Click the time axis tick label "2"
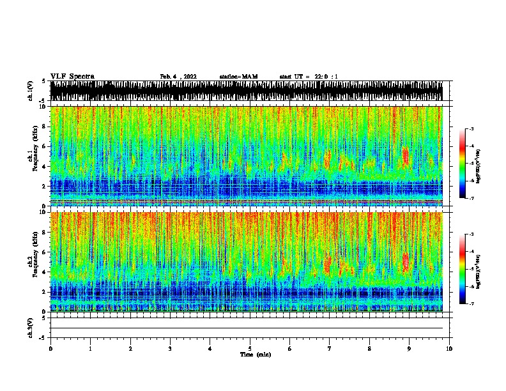The width and height of the screenshot is (506, 391). [130, 349]
